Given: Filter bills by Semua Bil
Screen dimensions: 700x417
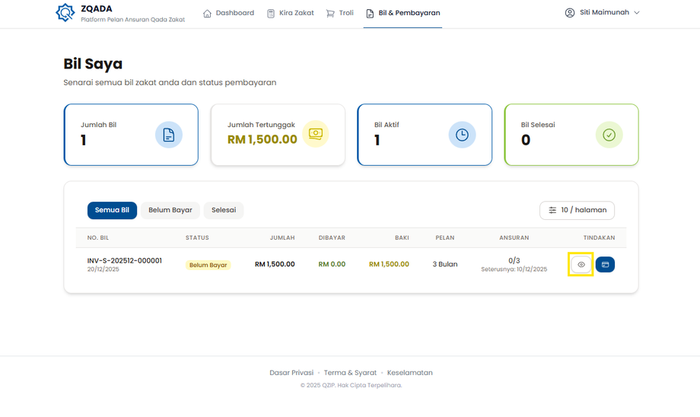Looking at the screenshot, I should point(112,210).
